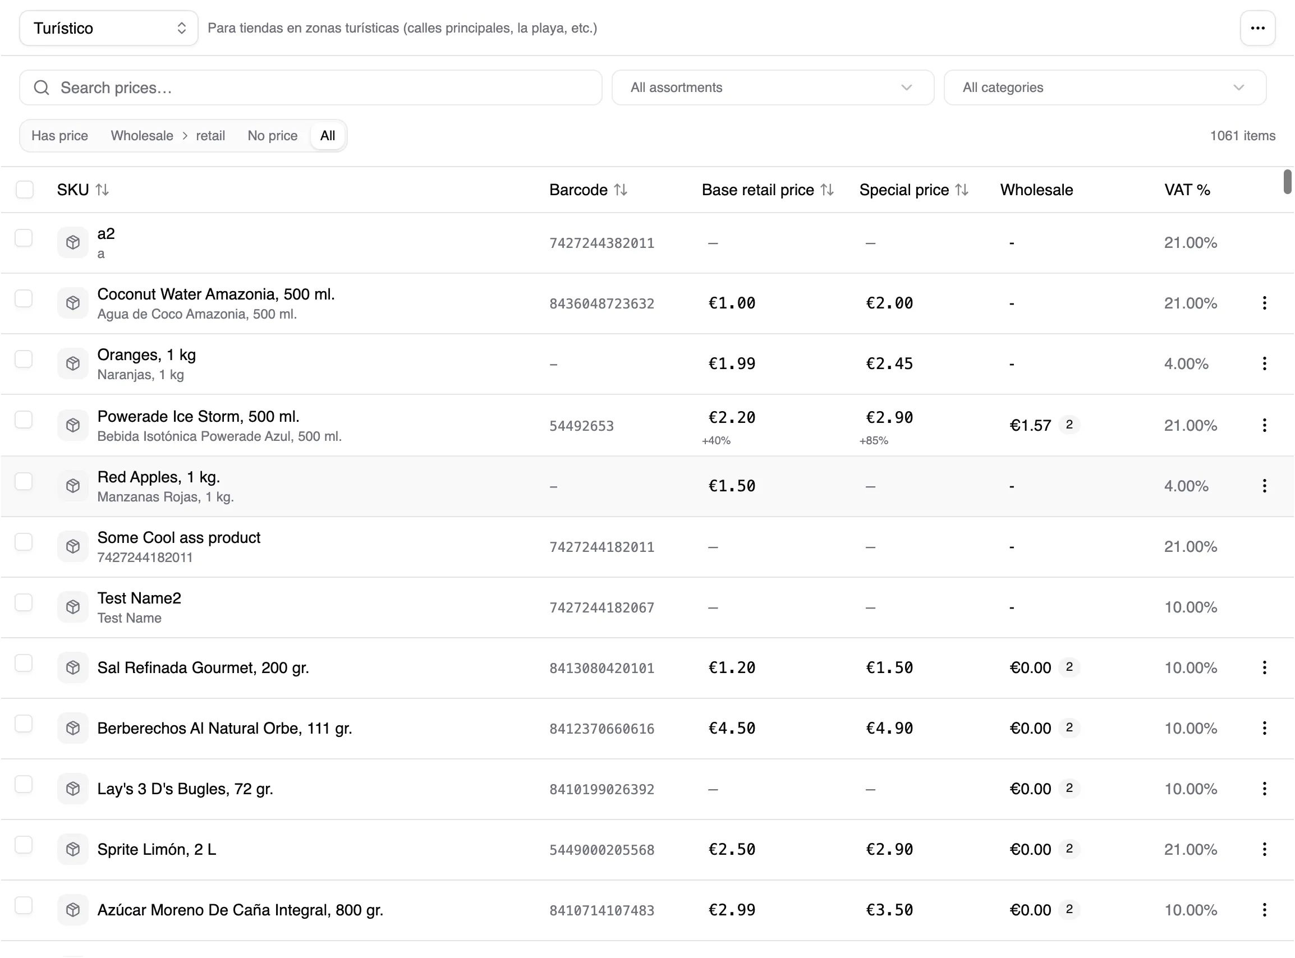Toggle the select-all checkbox in table header
Viewport: 1295px width, 958px height.
tap(24, 190)
